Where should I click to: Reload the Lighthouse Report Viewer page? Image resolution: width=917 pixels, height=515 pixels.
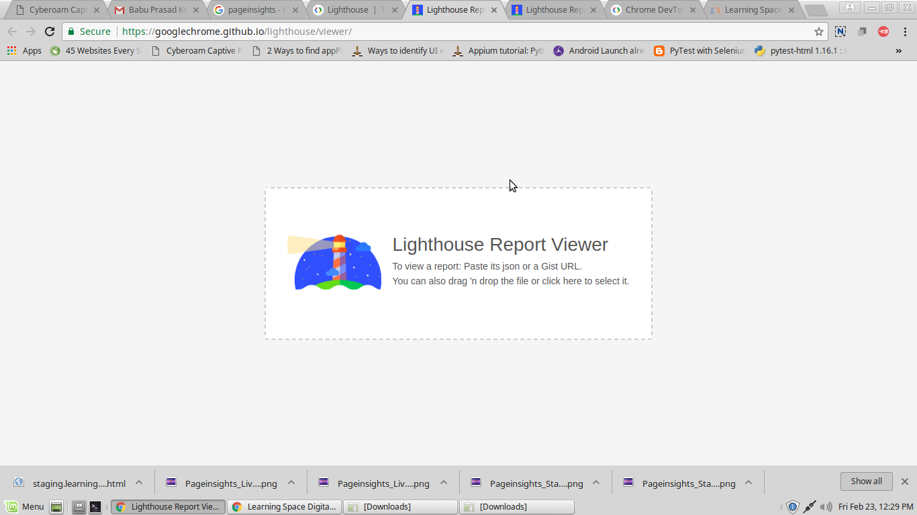click(50, 31)
